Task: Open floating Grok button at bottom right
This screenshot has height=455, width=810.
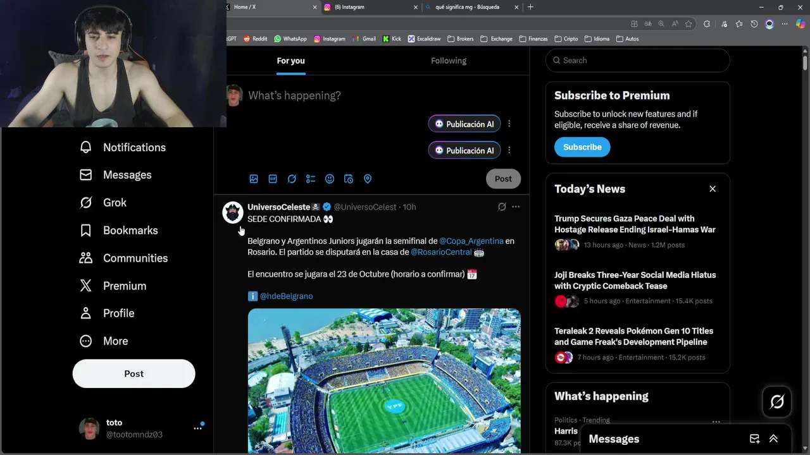Action: [777, 402]
